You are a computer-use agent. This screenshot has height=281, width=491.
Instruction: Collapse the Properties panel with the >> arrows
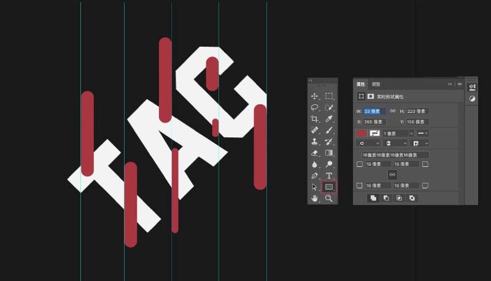(x=450, y=84)
